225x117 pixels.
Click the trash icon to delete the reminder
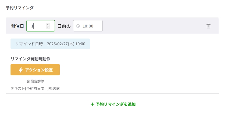[209, 26]
